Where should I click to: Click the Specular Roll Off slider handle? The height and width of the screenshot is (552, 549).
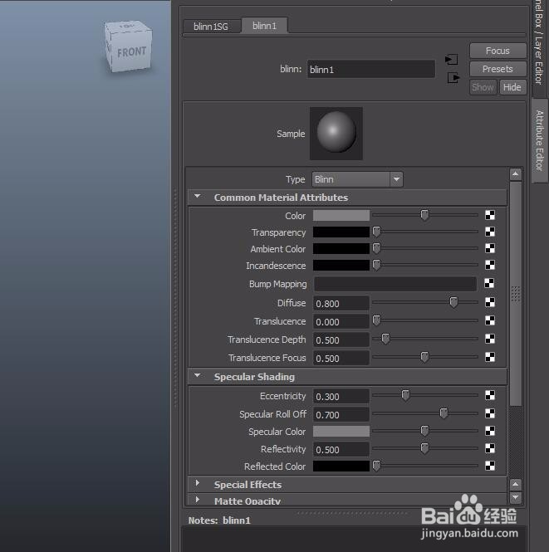point(444,413)
